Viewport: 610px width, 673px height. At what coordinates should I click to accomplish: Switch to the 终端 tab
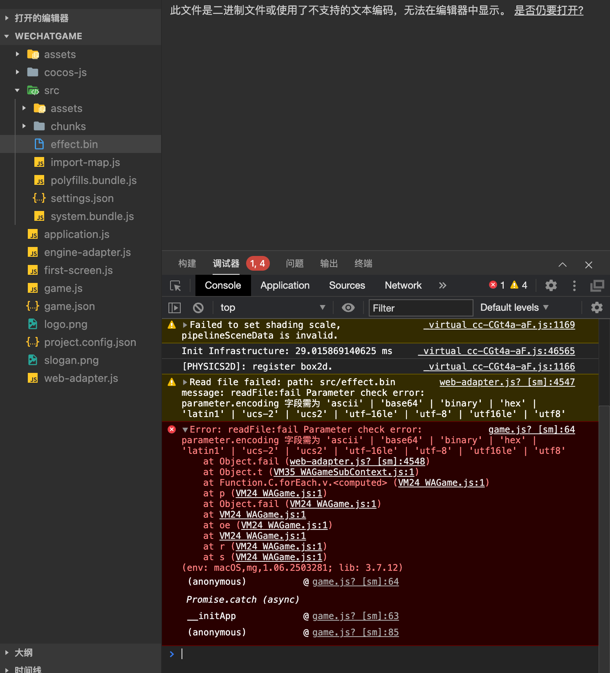(363, 264)
